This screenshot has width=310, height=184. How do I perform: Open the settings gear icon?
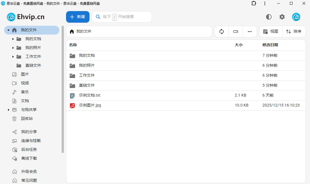282,17
